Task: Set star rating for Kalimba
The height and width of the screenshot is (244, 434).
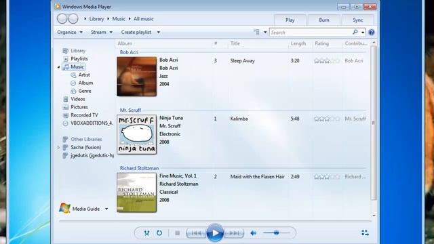Action: 327,119
